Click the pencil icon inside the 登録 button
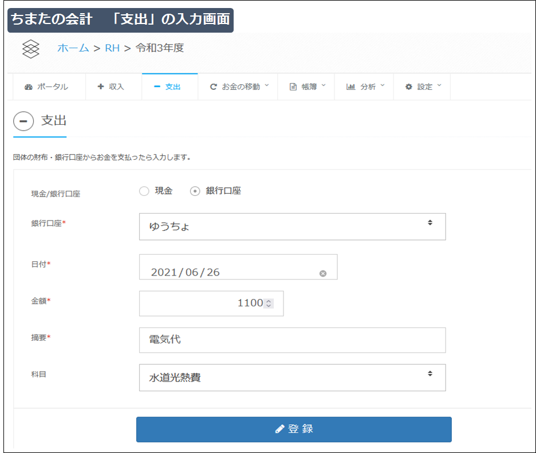536x453 pixels. [x=279, y=428]
